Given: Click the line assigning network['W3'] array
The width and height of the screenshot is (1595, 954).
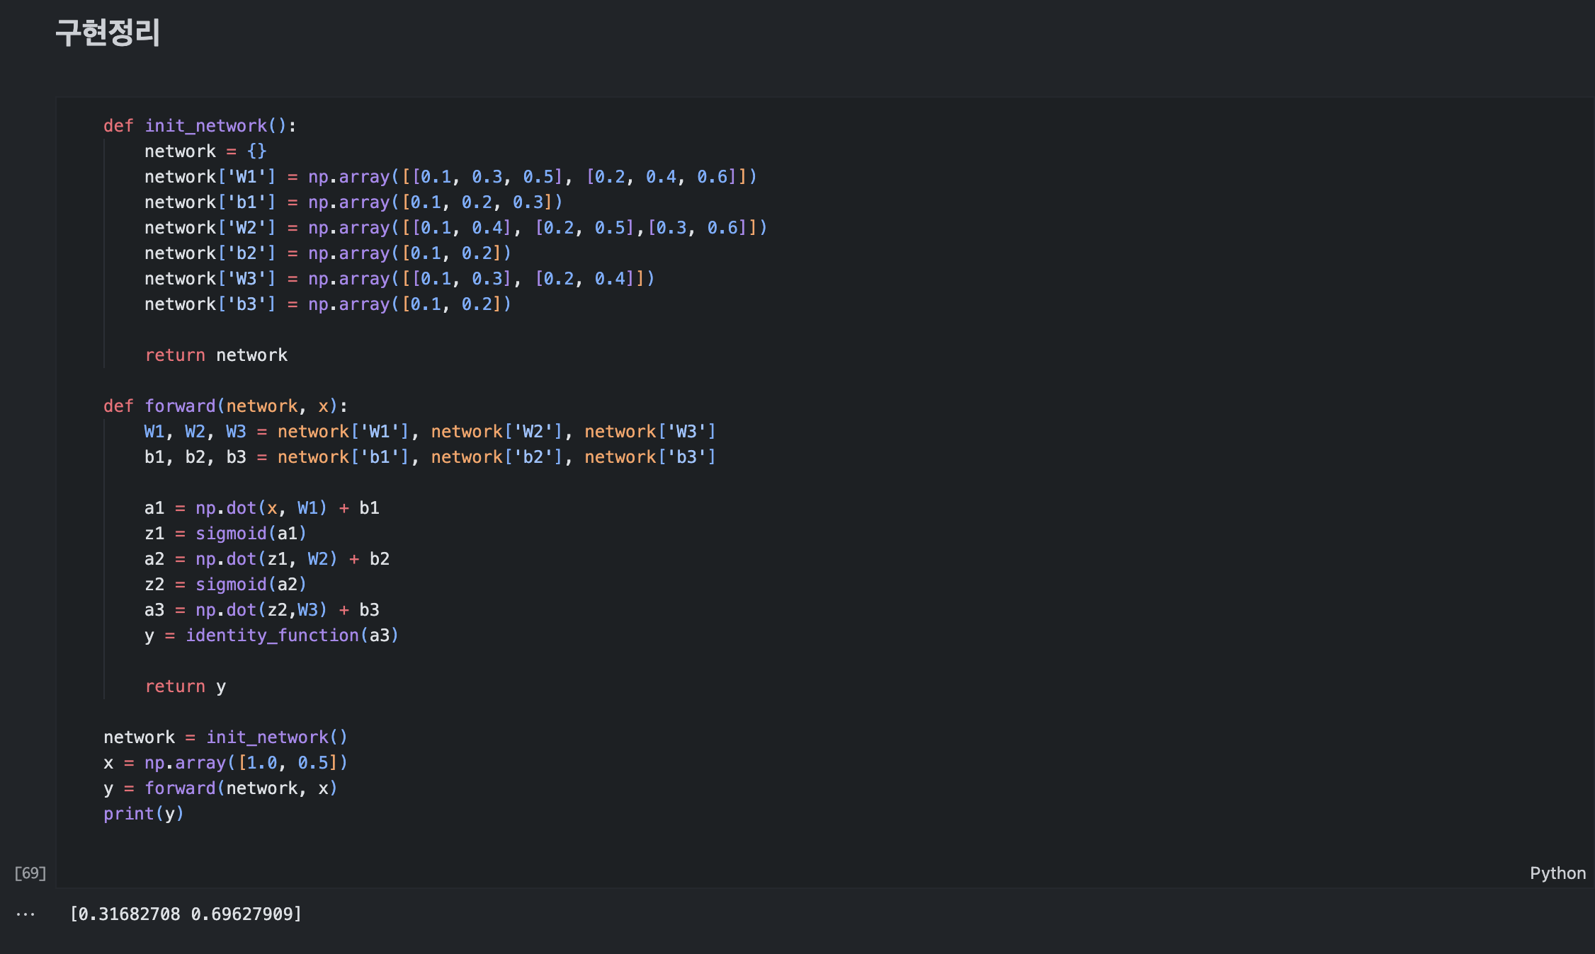Looking at the screenshot, I should (399, 279).
